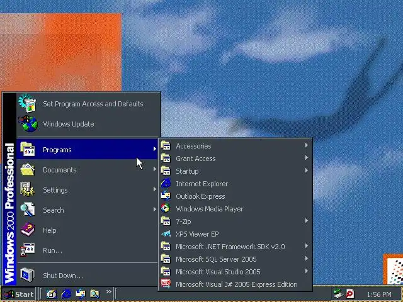
Task: Click the 1:56 PM system clock
Action: tap(379, 294)
